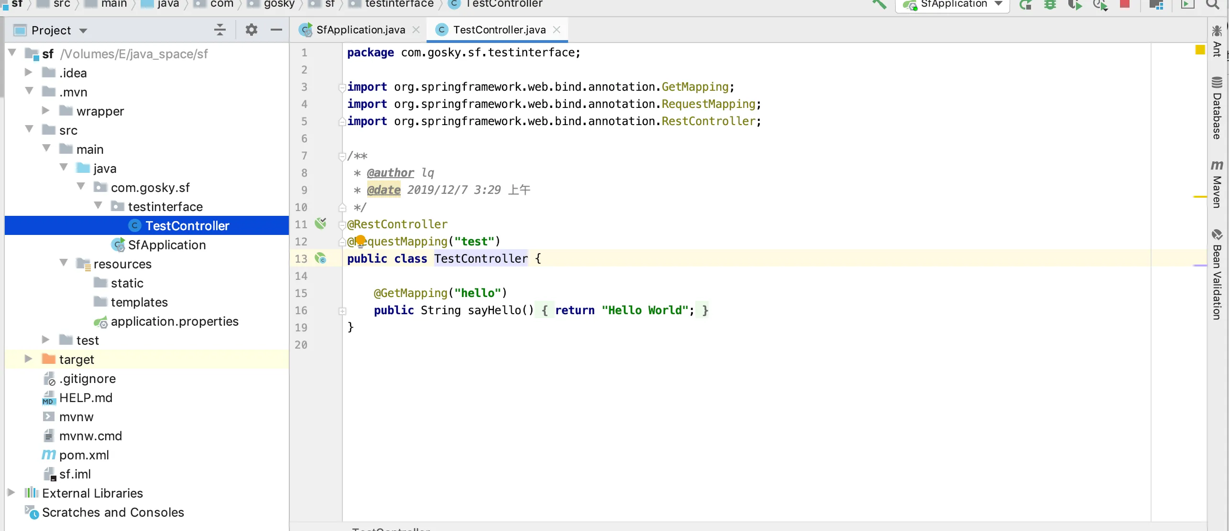1229x531 pixels.
Task: Click the yellow warning stripe marker in scrollbar
Action: tap(1200, 197)
